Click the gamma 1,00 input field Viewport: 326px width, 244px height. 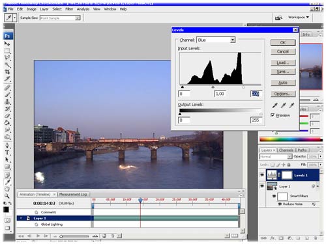pos(220,94)
